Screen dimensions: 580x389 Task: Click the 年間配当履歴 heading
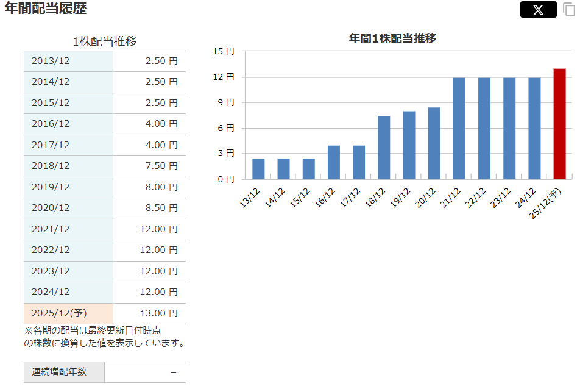pos(46,9)
